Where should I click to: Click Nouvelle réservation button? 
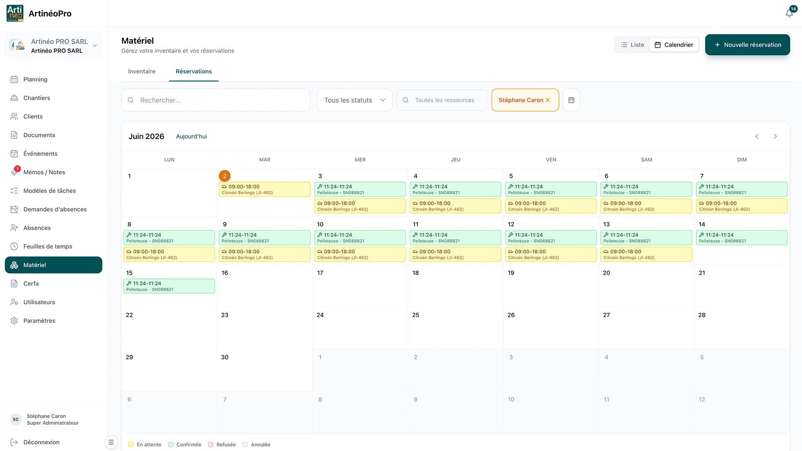click(747, 45)
